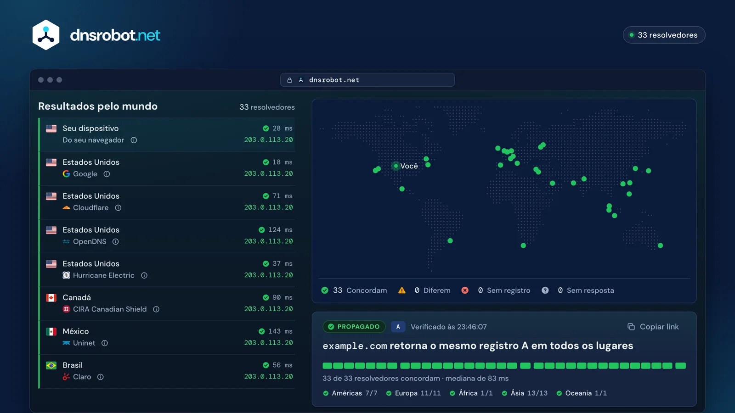Click the 143 ms latency for México

[280, 331]
